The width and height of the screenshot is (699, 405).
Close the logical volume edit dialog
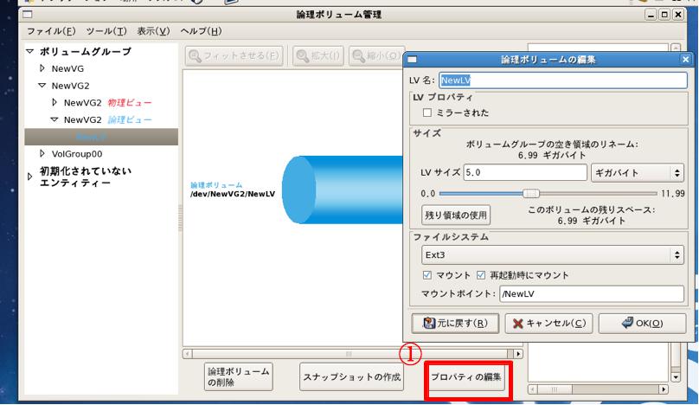(x=686, y=60)
